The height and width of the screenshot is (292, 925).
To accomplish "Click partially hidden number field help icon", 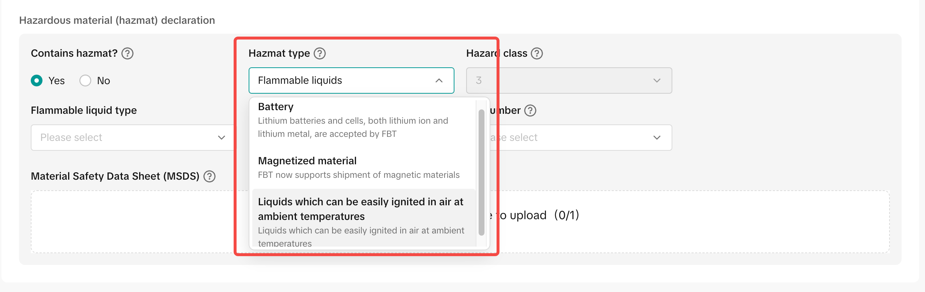I will pos(530,111).
